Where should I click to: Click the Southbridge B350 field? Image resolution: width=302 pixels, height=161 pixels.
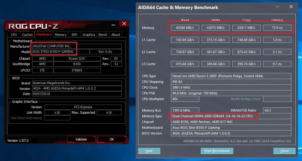point(77,64)
